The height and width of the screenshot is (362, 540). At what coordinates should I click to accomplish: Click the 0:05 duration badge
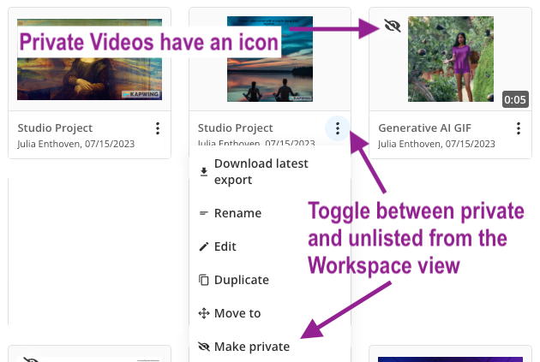tap(515, 100)
